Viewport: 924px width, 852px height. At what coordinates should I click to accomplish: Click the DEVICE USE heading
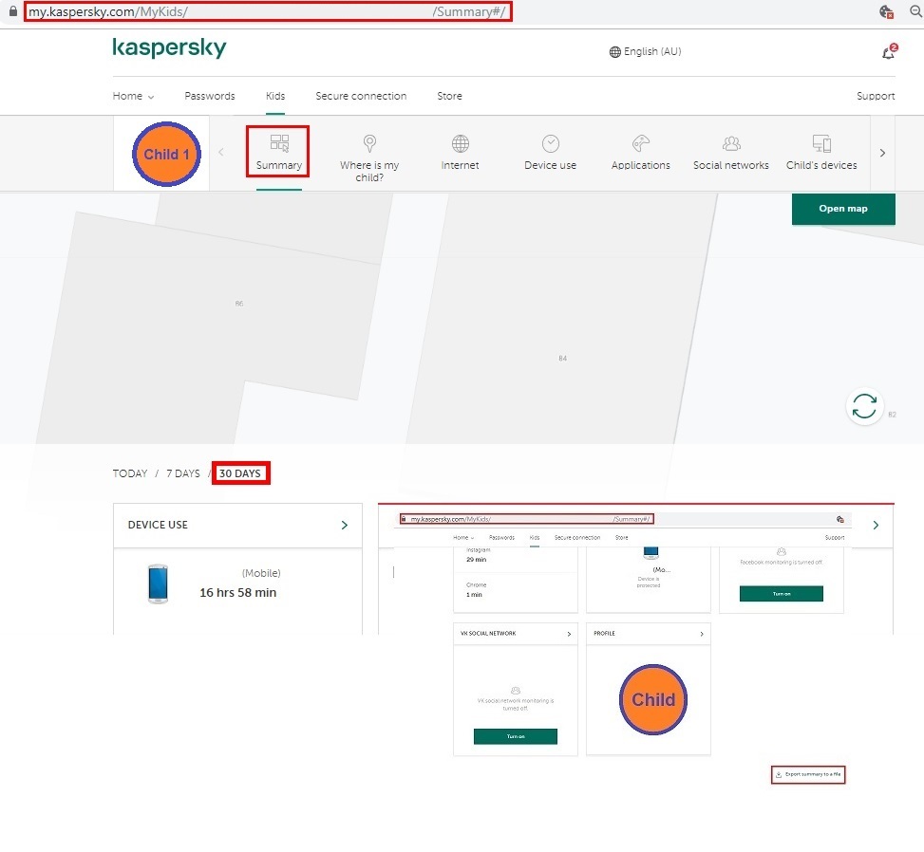point(158,525)
